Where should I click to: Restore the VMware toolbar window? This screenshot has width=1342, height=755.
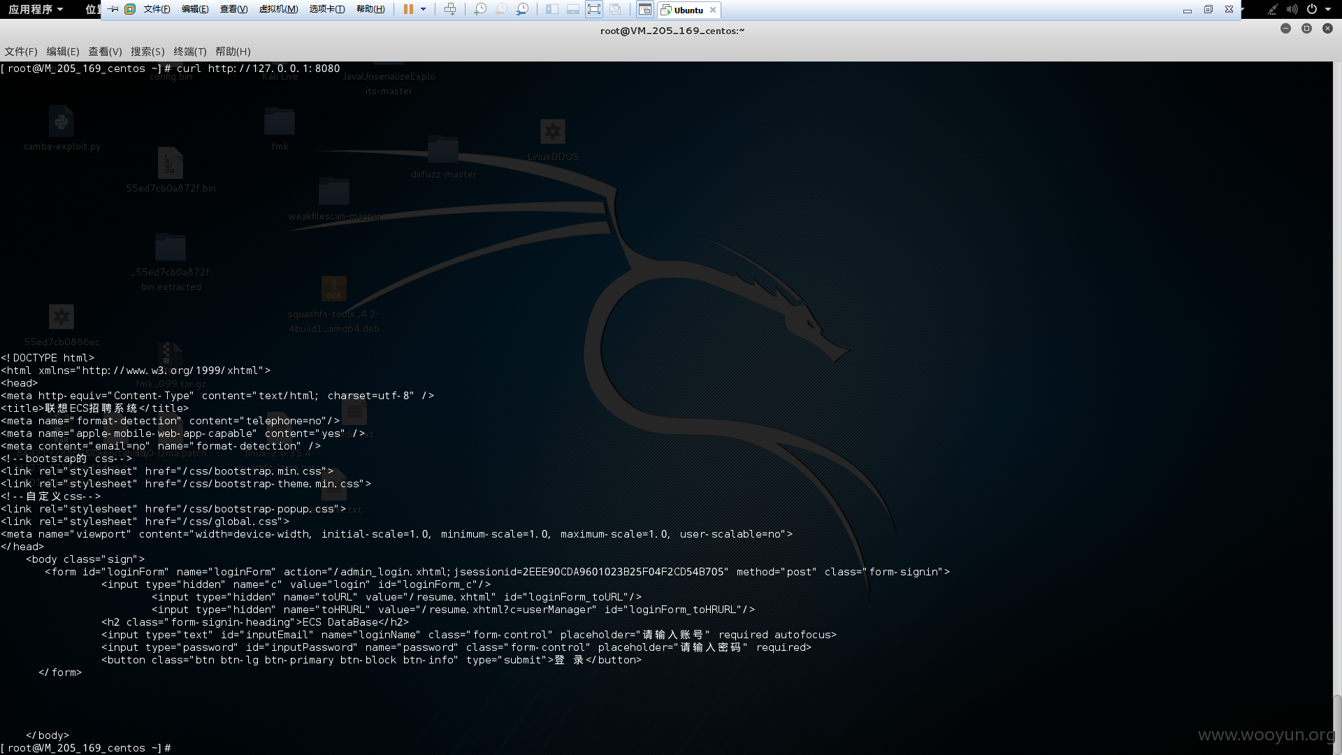[x=1208, y=10]
